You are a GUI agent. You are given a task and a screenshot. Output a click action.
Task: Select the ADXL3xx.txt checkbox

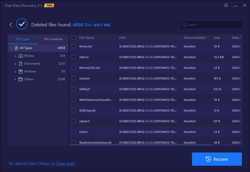74,110
